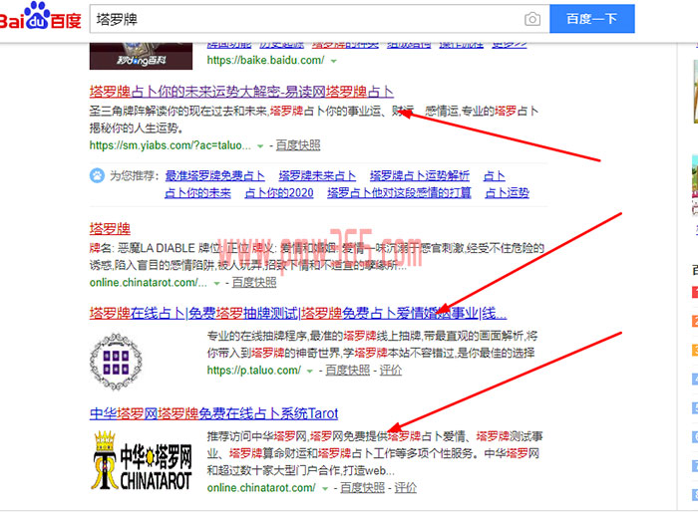Click the https://sm.yiabs.com/?ac=taluo... URL
The image size is (698, 512).
click(171, 145)
